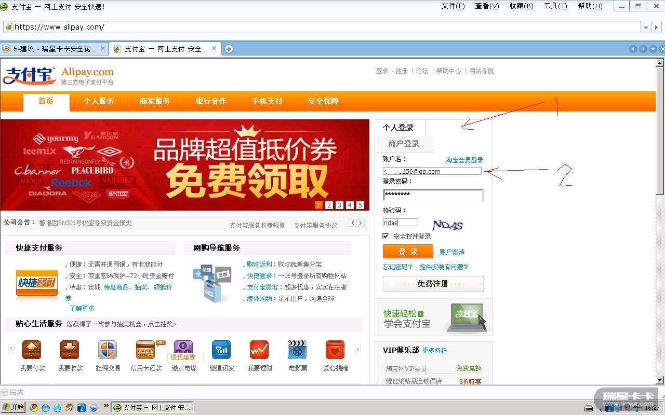This screenshot has height=415, width=665.
Task: Open the 我要付款 service icon
Action: [32, 350]
